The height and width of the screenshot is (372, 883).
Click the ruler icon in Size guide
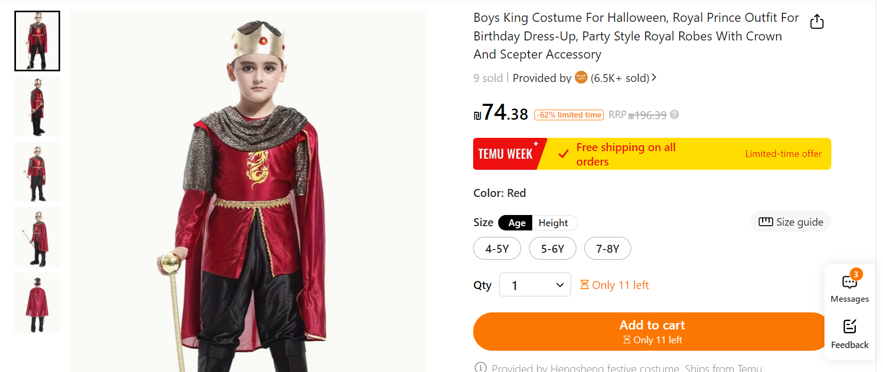pos(765,222)
